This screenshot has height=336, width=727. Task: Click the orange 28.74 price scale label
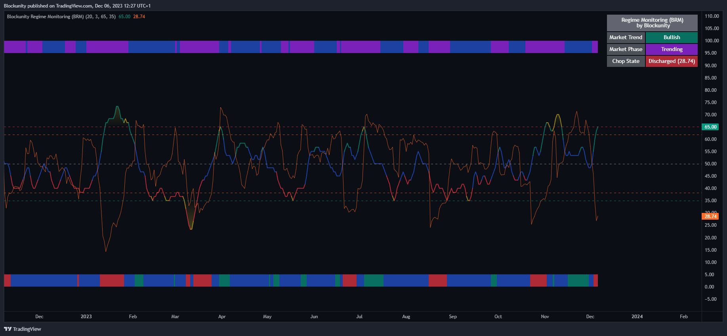click(710, 216)
